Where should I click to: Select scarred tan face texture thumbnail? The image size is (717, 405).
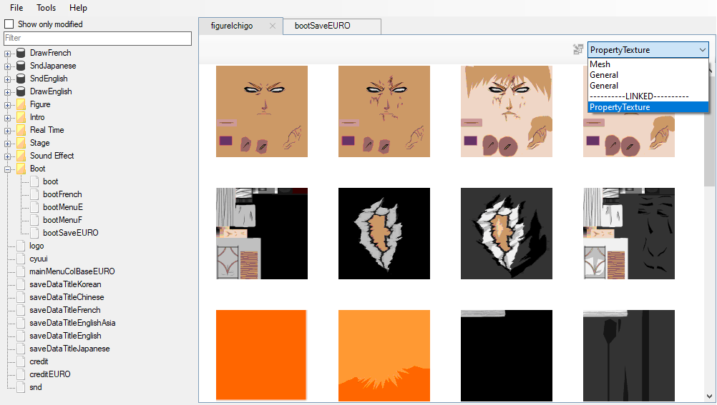384,111
